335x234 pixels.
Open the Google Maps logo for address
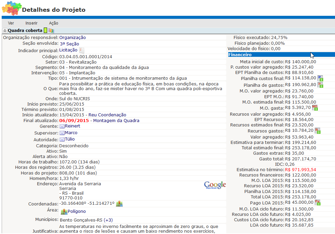click(x=215, y=185)
